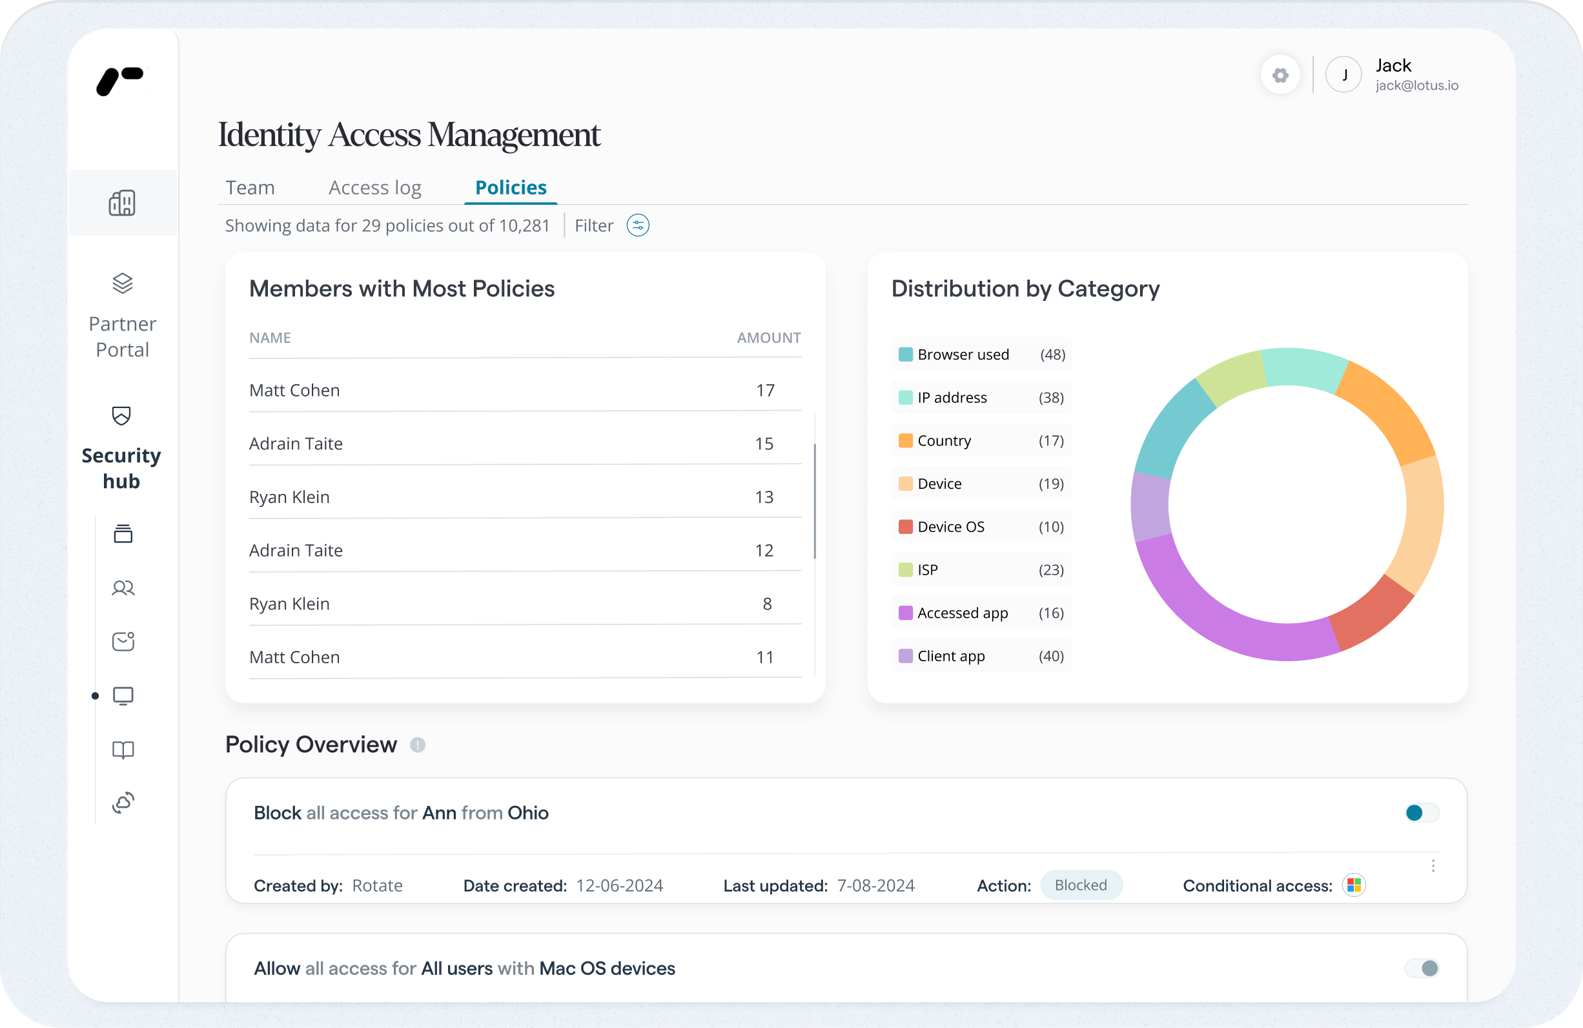This screenshot has height=1028, width=1583.
Task: Select the Security hub shield icon
Action: point(122,416)
